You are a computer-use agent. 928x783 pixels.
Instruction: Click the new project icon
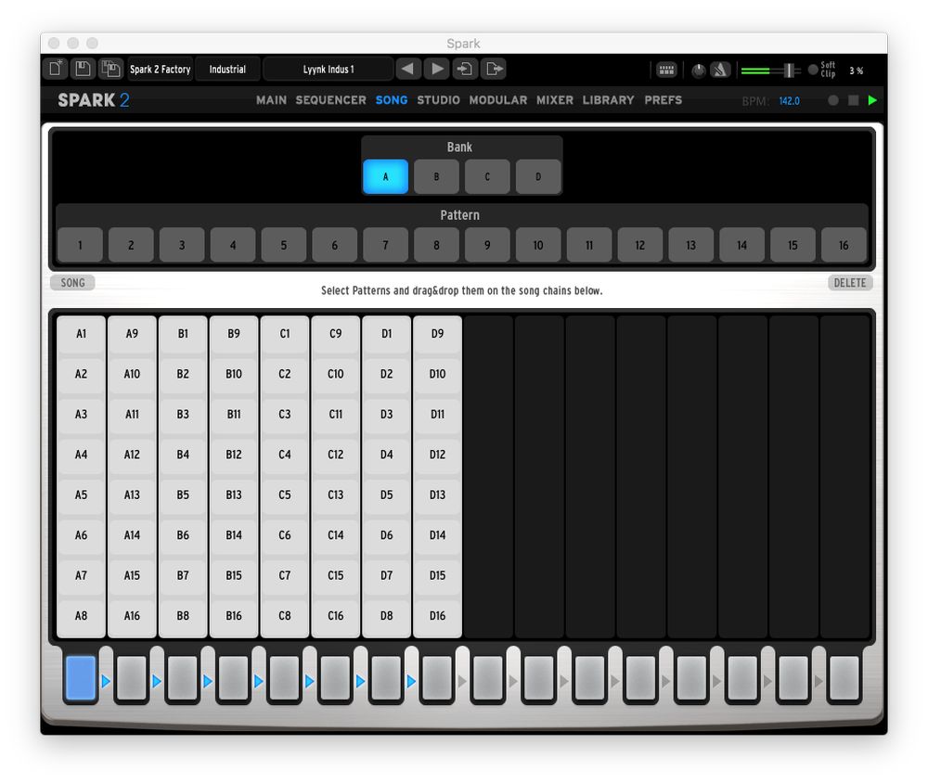click(x=56, y=69)
